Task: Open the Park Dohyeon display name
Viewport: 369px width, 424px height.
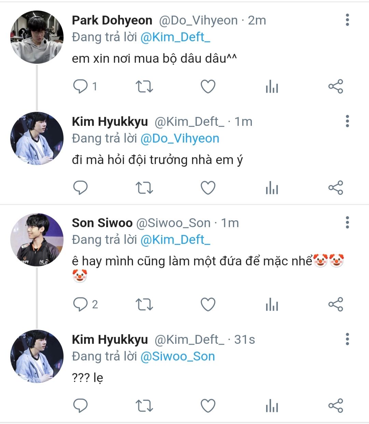Action: pyautogui.click(x=112, y=20)
